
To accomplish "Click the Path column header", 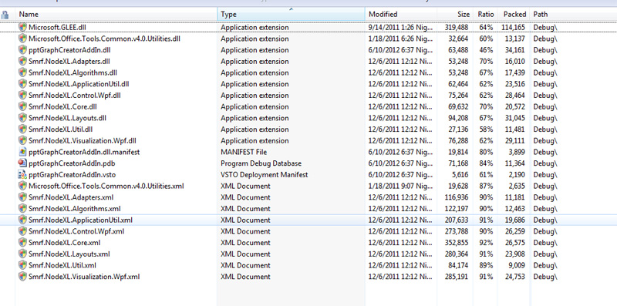I will [x=541, y=14].
